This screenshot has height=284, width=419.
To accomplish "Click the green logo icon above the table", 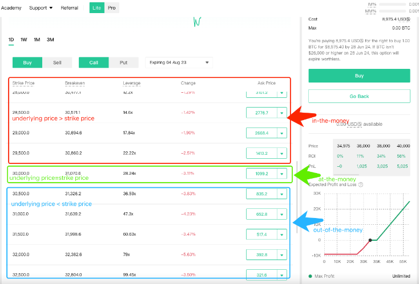I will coord(197,22).
